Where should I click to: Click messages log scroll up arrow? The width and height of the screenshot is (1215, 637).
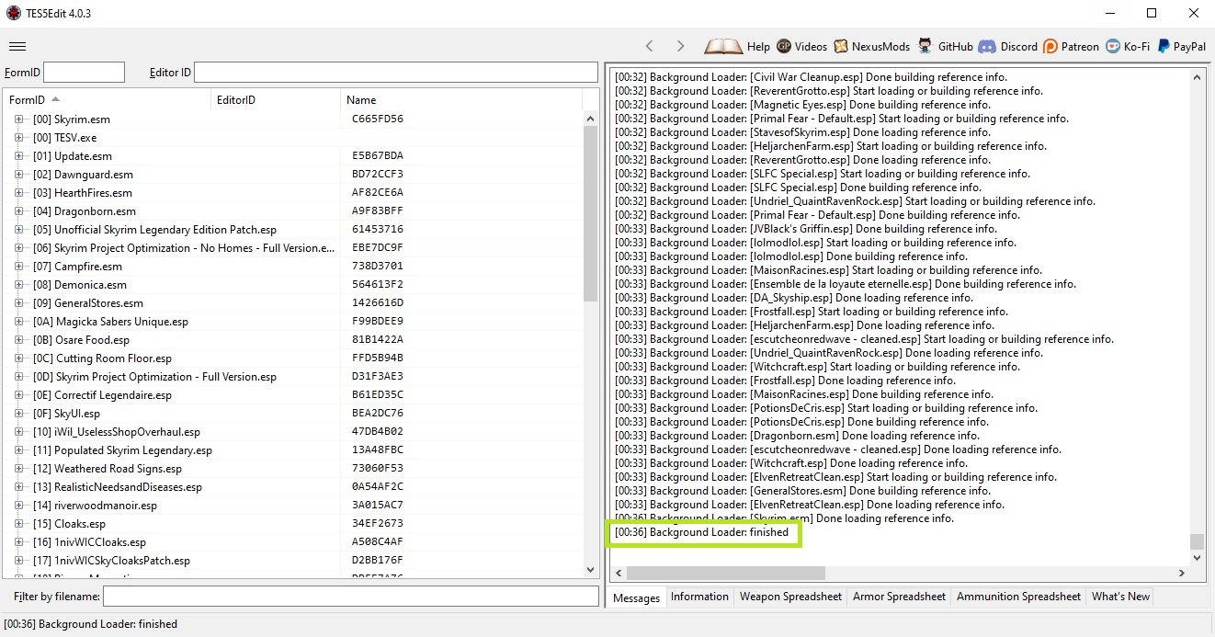tap(1196, 77)
